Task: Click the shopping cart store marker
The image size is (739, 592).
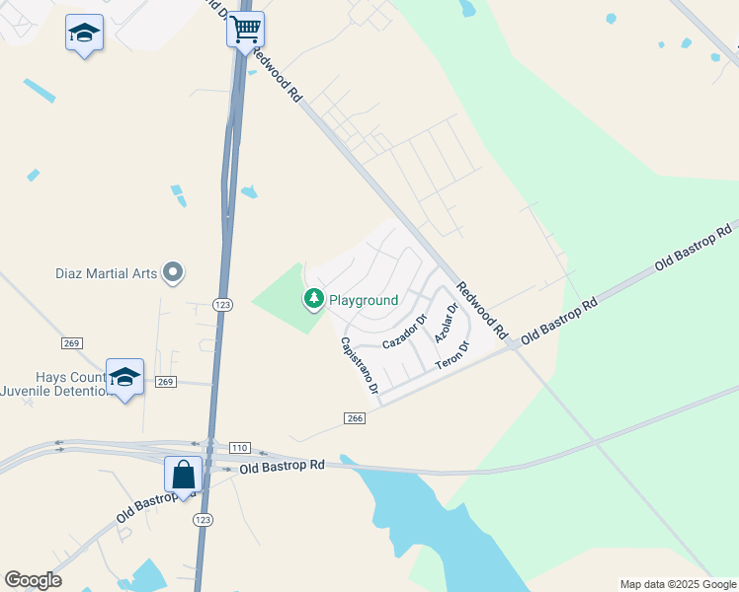Action: pos(245,32)
